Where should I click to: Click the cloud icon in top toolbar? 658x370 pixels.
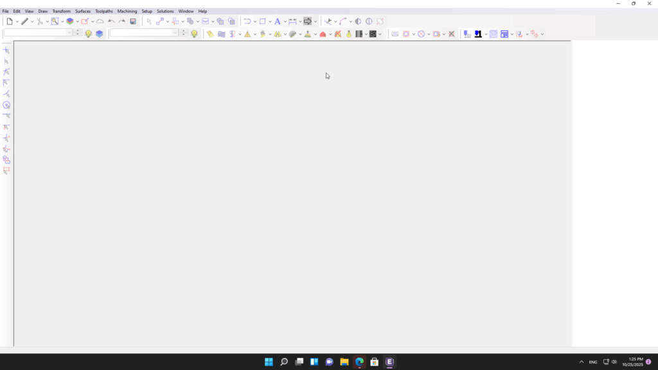[100, 21]
